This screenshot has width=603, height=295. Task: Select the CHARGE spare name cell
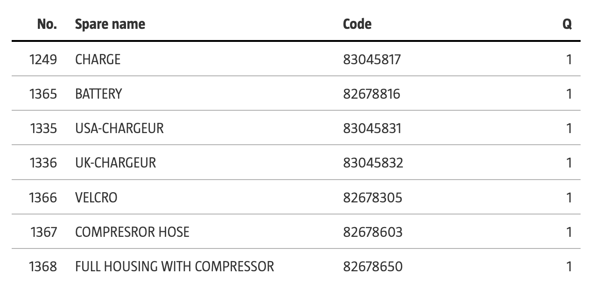coord(98,60)
